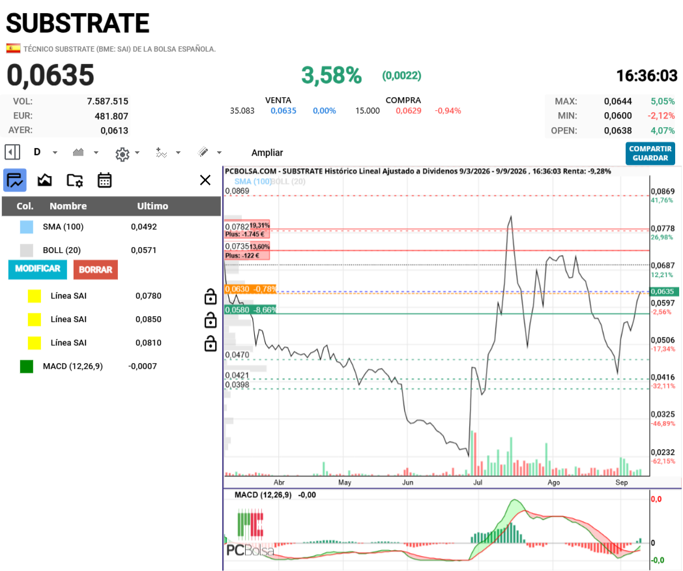
Task: Select the drawing pencil tool icon
Action: click(x=203, y=152)
